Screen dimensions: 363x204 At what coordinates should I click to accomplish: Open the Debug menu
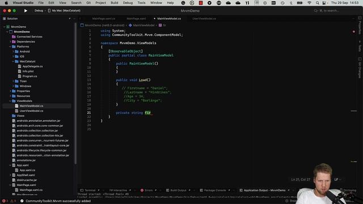pyautogui.click(x=128, y=3)
